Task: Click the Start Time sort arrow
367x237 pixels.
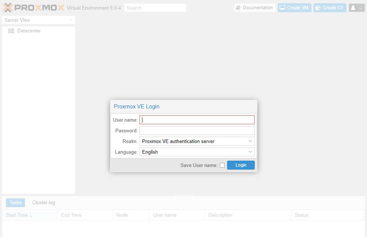Action: pyautogui.click(x=31, y=215)
